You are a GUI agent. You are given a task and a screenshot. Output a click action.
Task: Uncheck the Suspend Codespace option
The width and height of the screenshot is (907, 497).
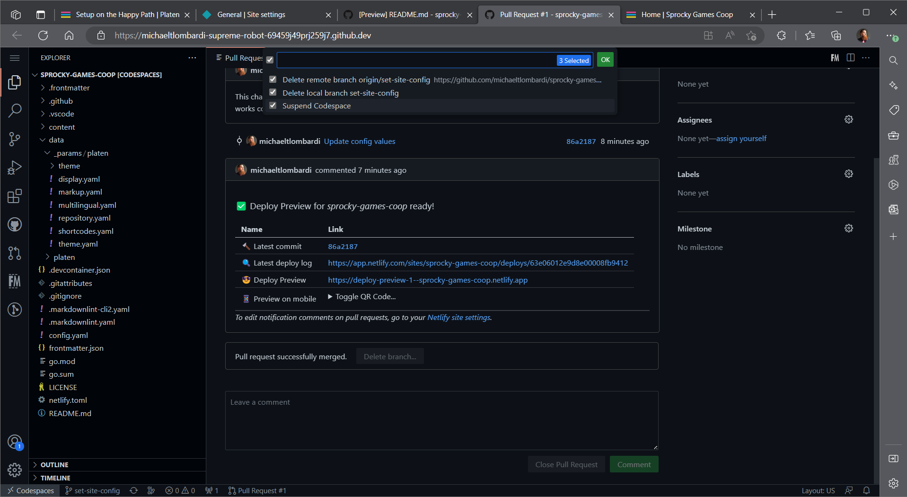tap(273, 106)
